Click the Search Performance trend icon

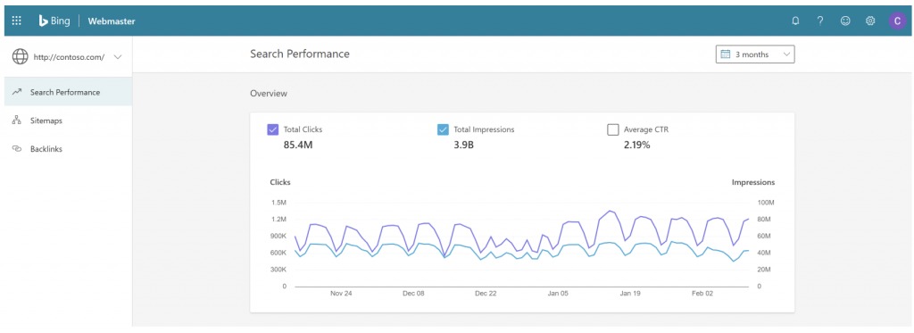17,92
